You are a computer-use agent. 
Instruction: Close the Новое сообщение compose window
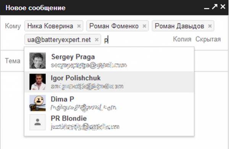coord(223,6)
